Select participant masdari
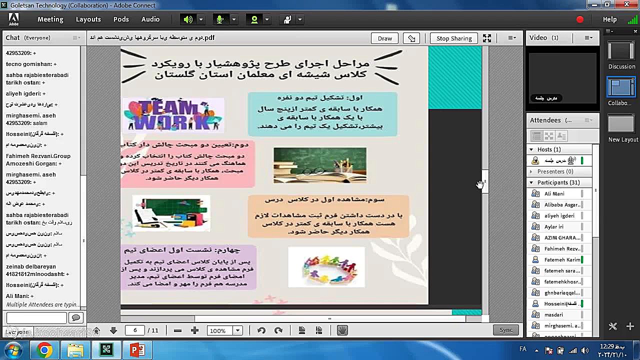Image resolution: width=640 pixels, height=360 pixels. pos(559,314)
